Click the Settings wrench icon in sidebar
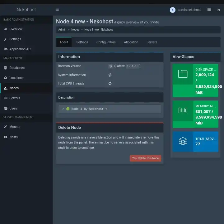The width and height of the screenshot is (224, 224). 6,39
